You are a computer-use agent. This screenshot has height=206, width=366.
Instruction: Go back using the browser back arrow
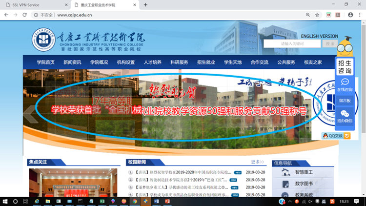click(x=6, y=15)
